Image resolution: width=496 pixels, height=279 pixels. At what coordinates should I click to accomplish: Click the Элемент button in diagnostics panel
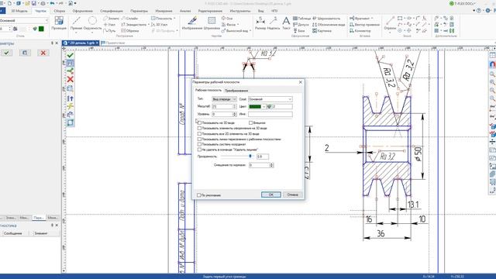41,233
